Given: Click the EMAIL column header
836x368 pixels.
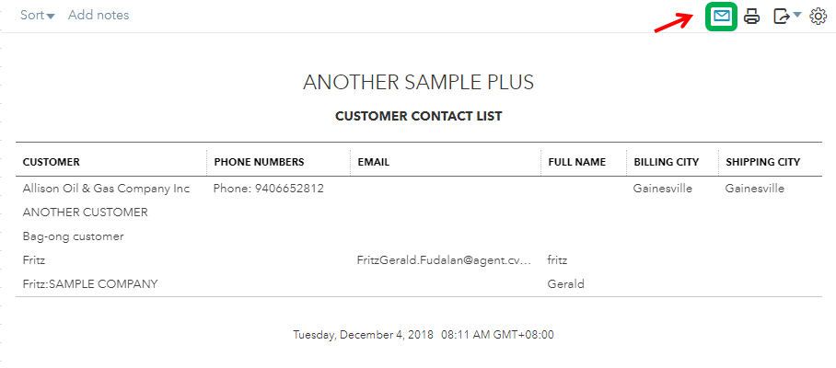Looking at the screenshot, I should [373, 162].
